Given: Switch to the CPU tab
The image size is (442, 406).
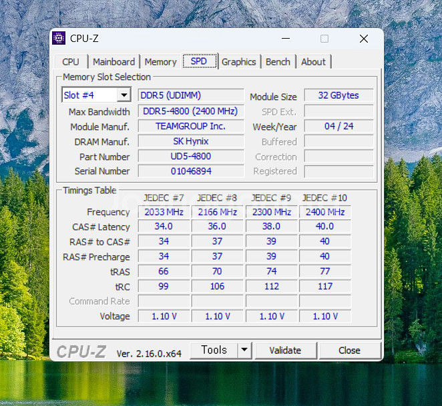Looking at the screenshot, I should [71, 62].
